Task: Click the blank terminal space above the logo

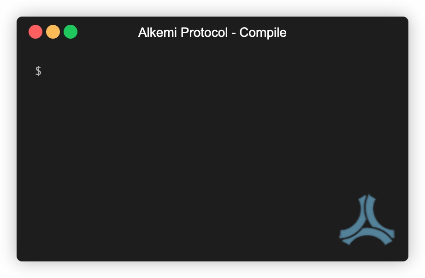Action: coord(367,149)
